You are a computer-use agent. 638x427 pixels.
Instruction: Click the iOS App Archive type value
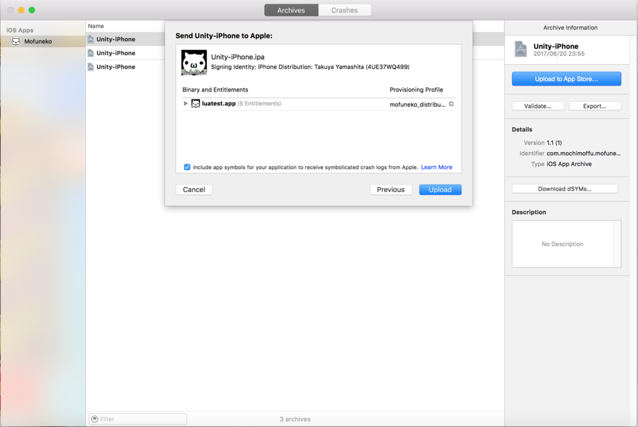[569, 164]
